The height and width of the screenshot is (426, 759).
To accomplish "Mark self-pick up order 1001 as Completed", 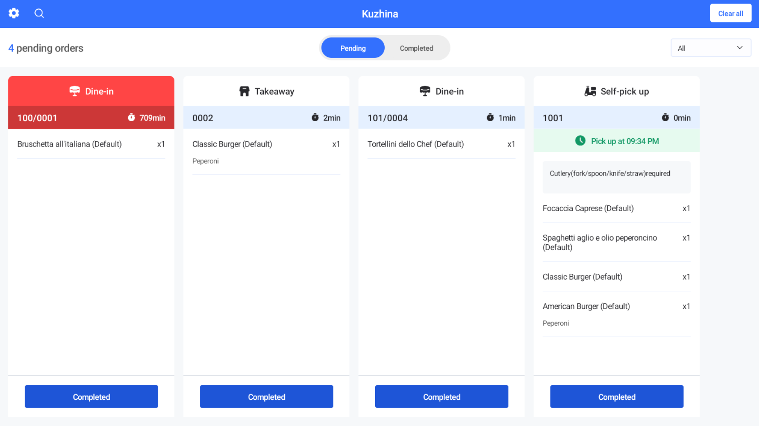I will point(616,397).
